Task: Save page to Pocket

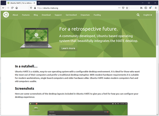Action: (x=123, y=8)
